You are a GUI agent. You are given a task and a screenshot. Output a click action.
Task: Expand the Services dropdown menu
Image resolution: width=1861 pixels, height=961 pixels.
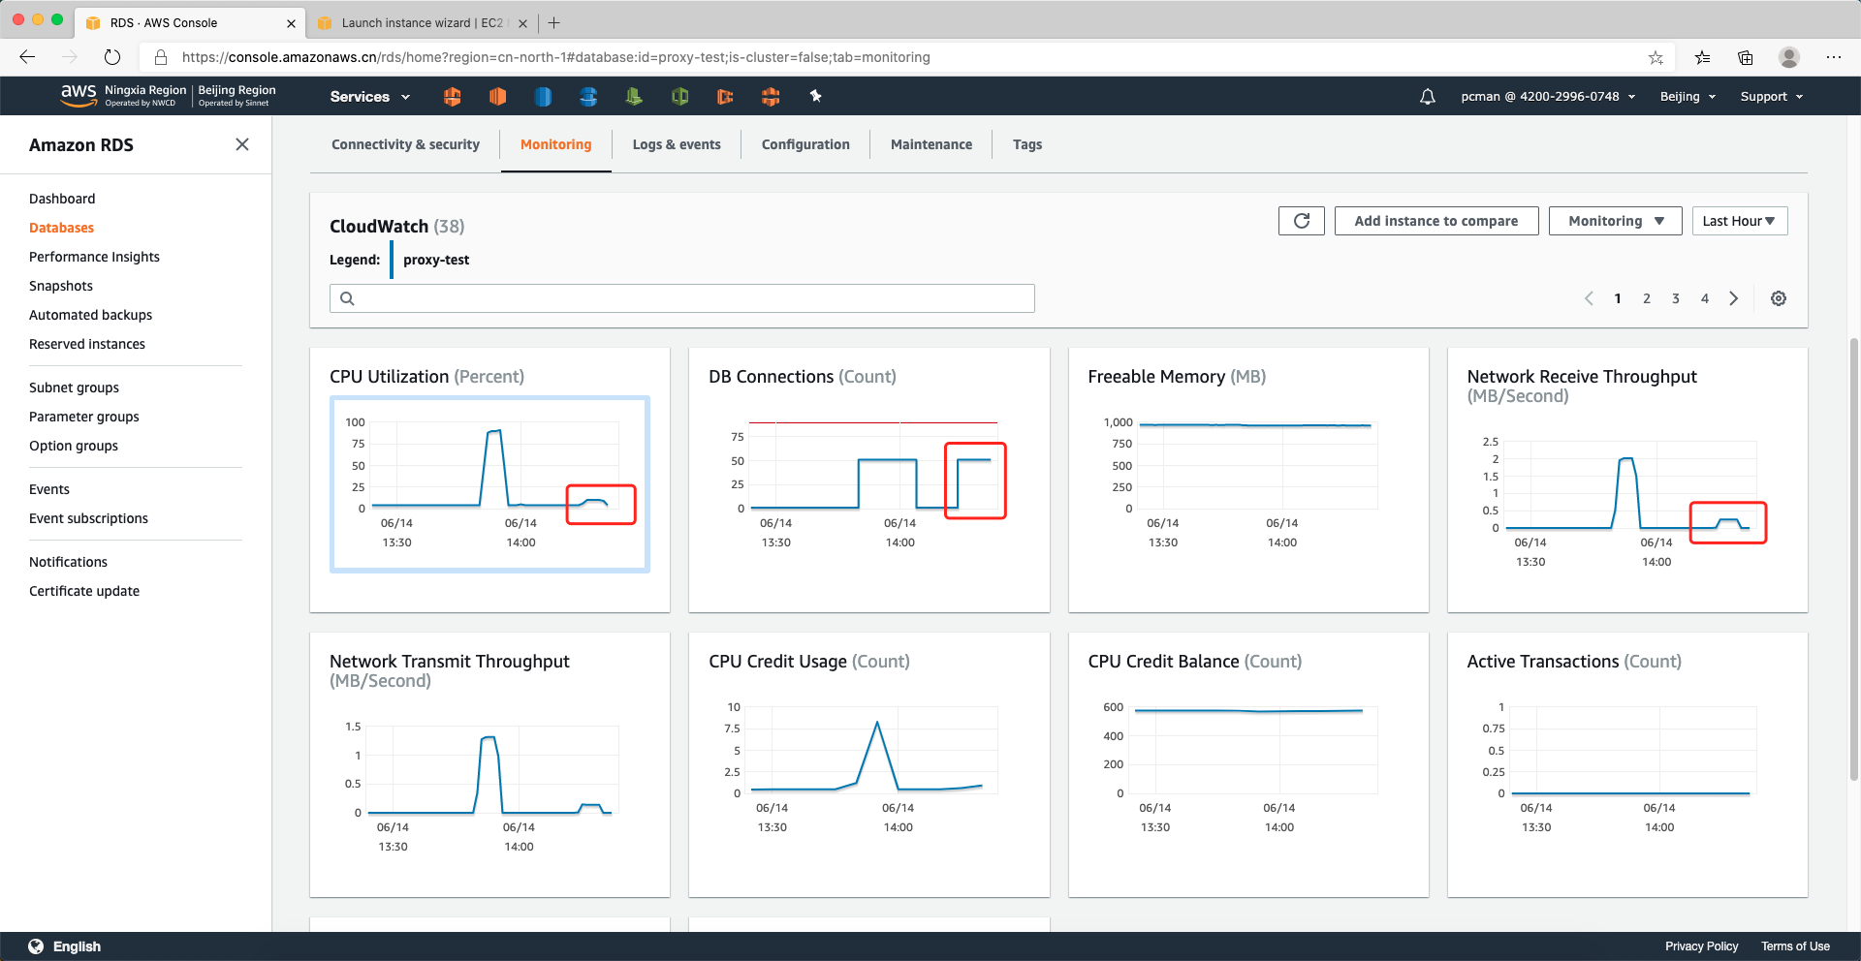pos(369,97)
